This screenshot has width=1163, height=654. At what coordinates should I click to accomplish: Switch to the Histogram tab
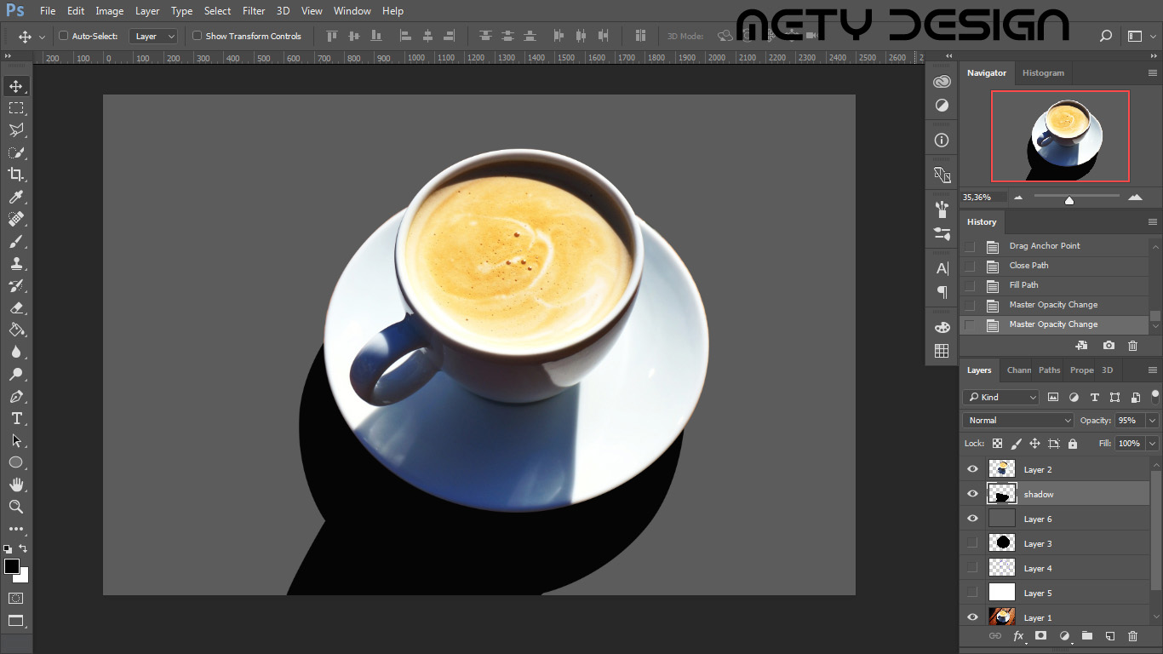(1043, 73)
